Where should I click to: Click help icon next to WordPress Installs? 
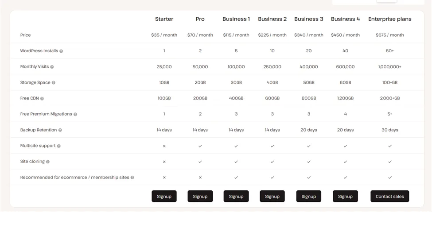point(61,51)
